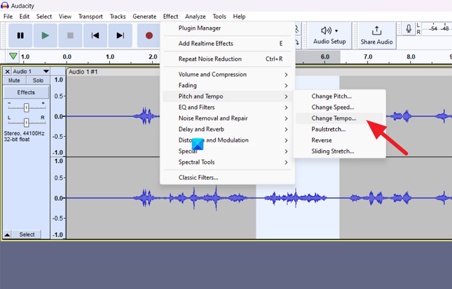452x289 pixels.
Task: Select Change Pitch in the submenu
Action: [339, 96]
